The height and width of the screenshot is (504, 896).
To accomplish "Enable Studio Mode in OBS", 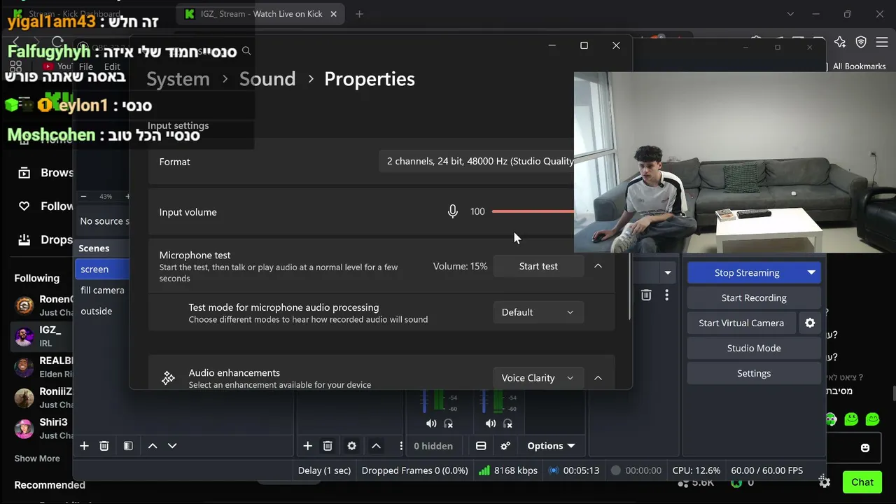I will click(754, 348).
